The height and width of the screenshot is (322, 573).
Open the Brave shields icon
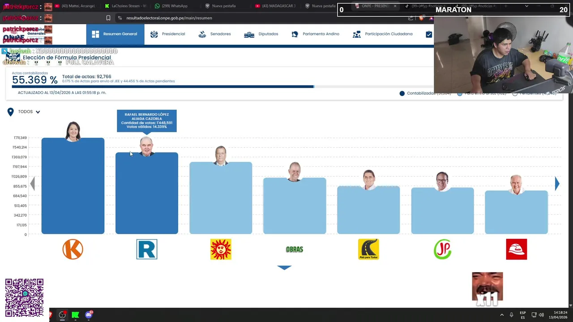tap(421, 18)
